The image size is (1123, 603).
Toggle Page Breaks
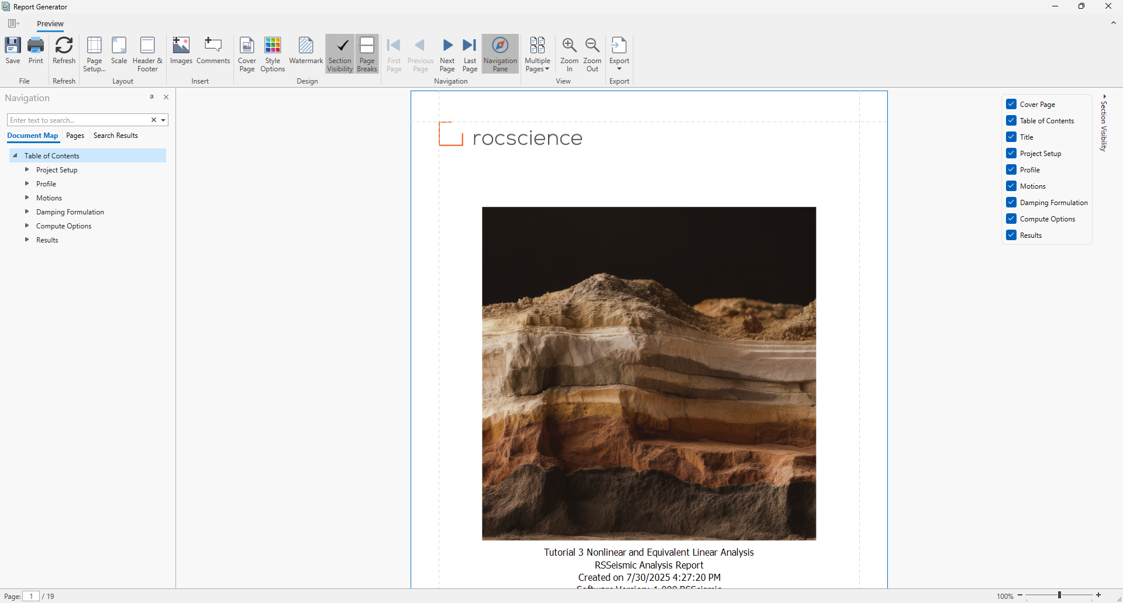pyautogui.click(x=367, y=54)
